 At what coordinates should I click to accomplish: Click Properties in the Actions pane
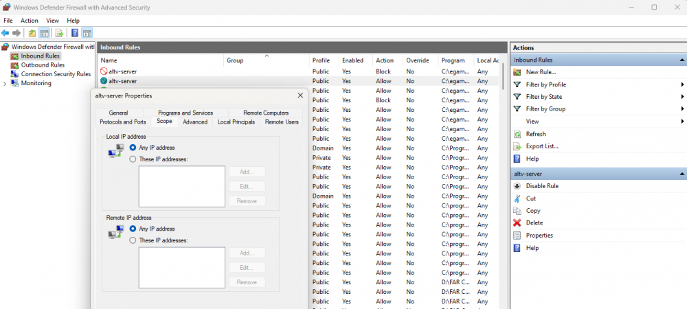pyautogui.click(x=539, y=235)
